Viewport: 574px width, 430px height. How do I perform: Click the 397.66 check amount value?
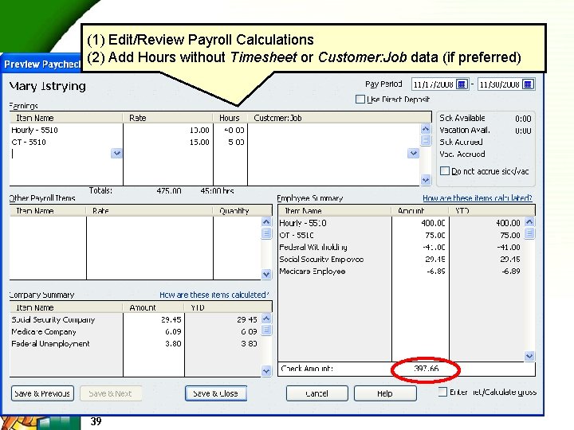click(x=426, y=369)
